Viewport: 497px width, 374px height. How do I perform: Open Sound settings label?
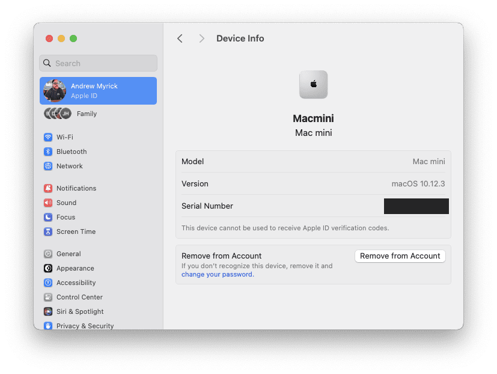(66, 203)
